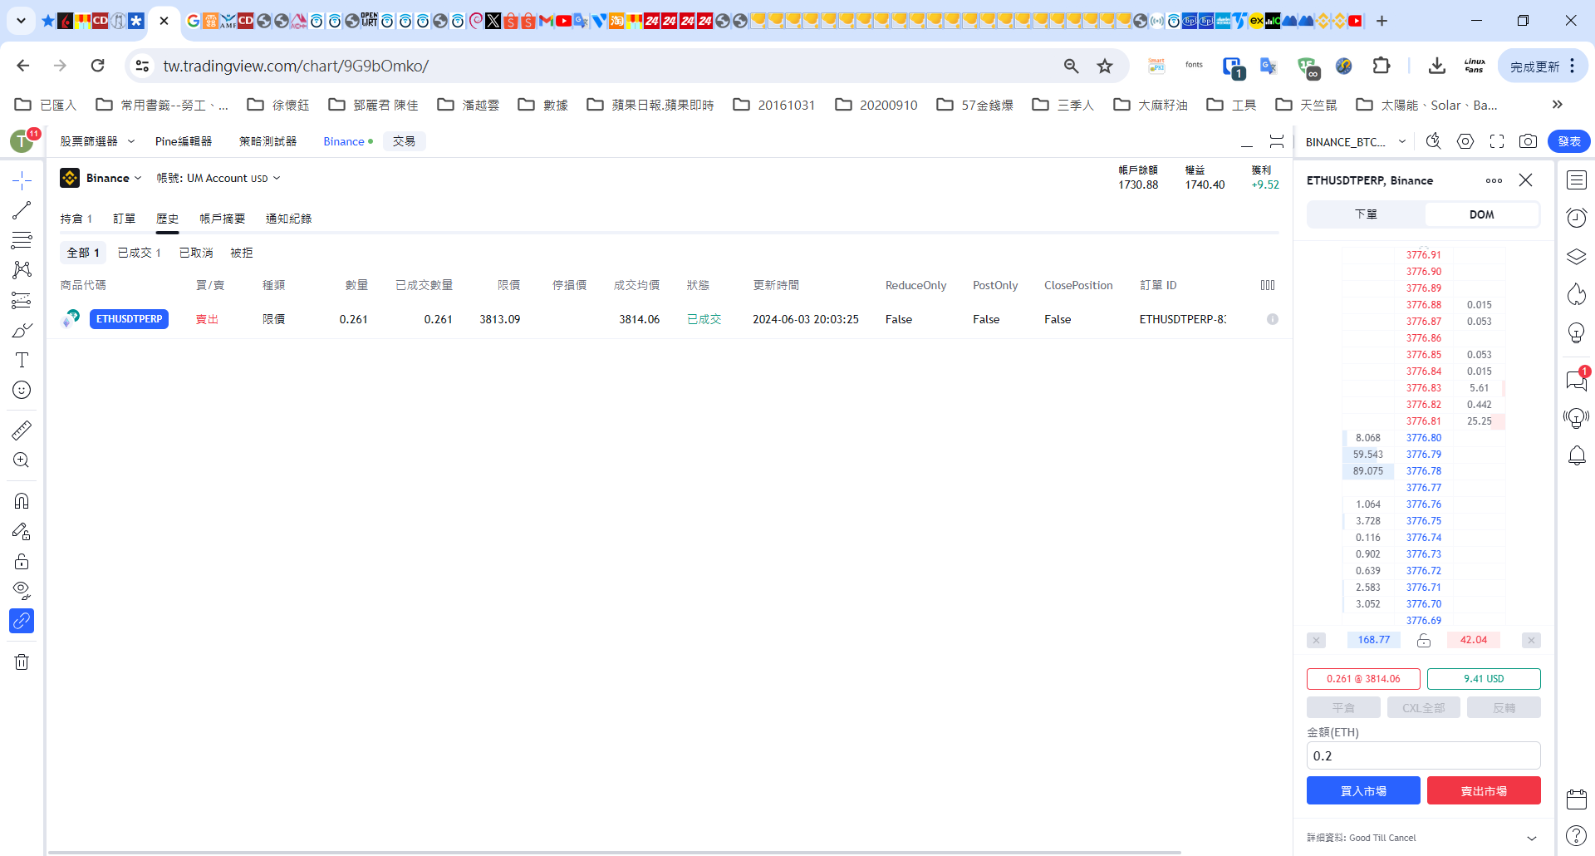Take a chart snapshot with camera icon
This screenshot has width=1595, height=856.
pyautogui.click(x=1528, y=141)
